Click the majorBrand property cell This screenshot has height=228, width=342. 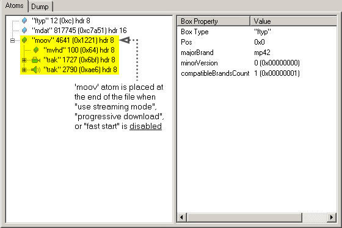[x=197, y=53]
